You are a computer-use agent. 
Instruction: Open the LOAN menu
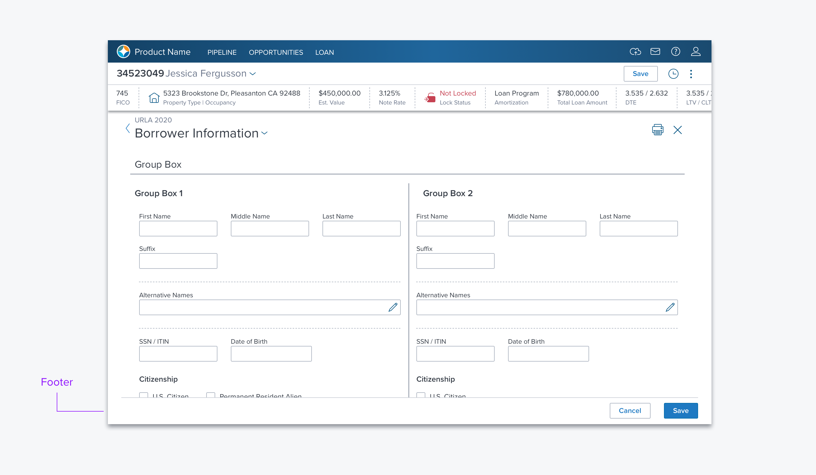tap(324, 52)
